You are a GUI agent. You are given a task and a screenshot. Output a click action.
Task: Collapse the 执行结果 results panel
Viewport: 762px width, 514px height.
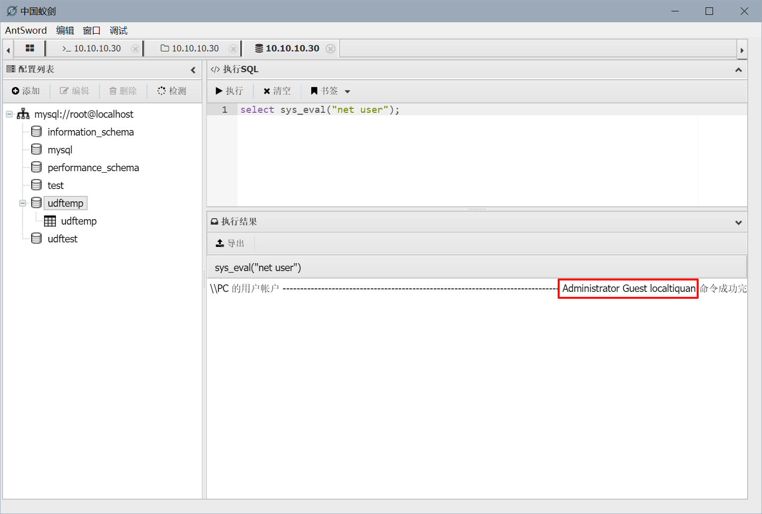[738, 222]
